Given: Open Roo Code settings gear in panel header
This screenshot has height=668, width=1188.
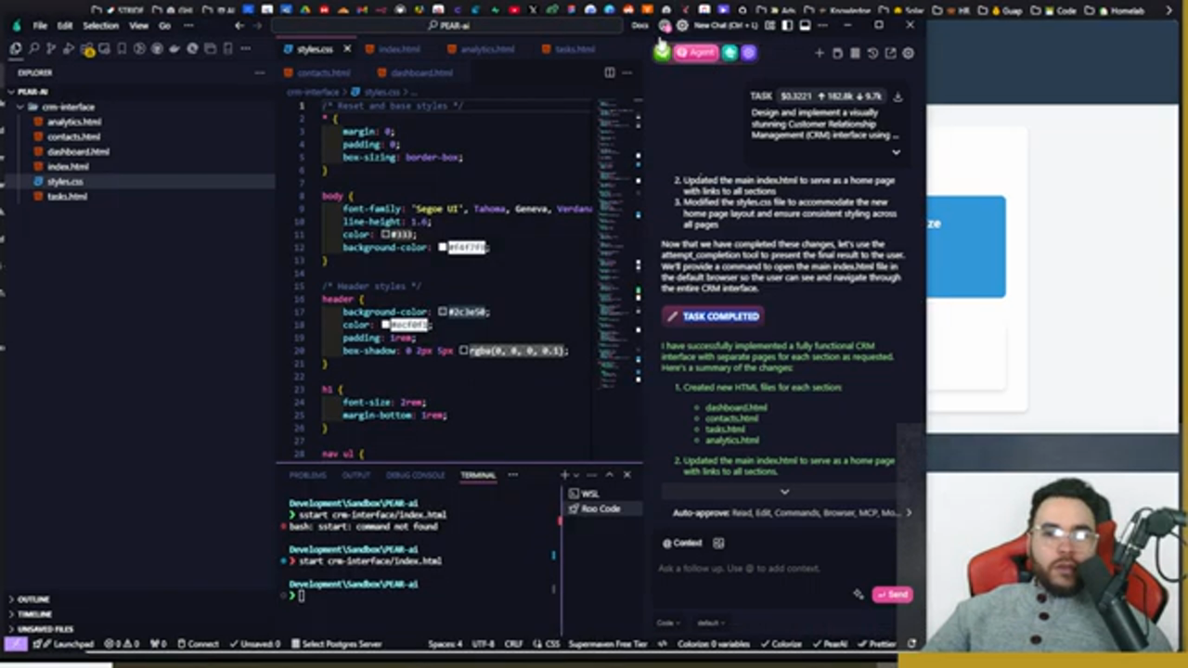Looking at the screenshot, I should pyautogui.click(x=908, y=53).
